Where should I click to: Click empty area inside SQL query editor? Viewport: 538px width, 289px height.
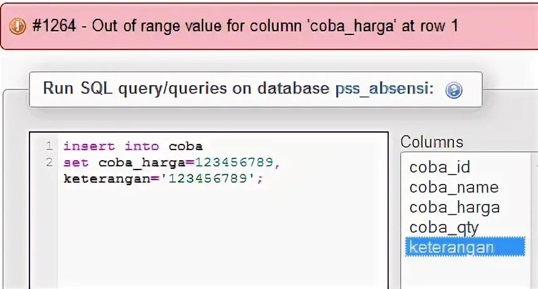tap(219, 238)
